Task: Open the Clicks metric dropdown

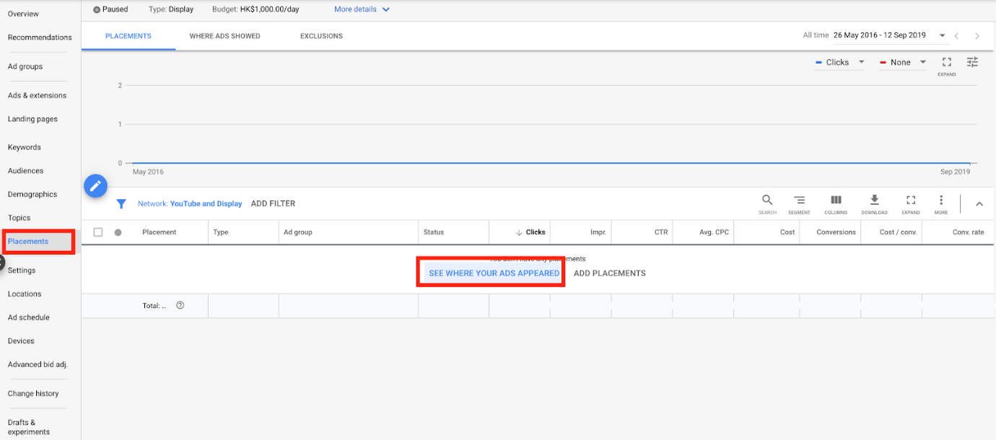Action: click(839, 63)
